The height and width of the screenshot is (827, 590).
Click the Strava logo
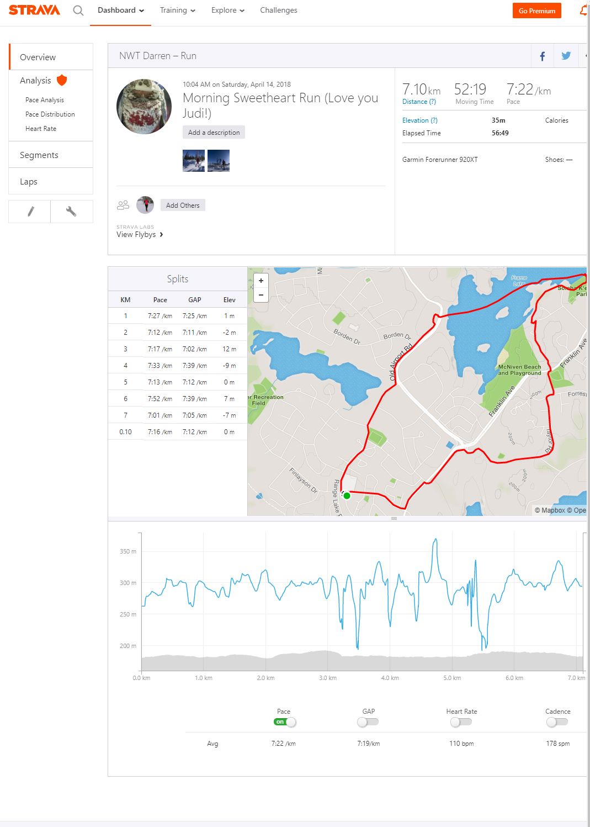pos(34,10)
